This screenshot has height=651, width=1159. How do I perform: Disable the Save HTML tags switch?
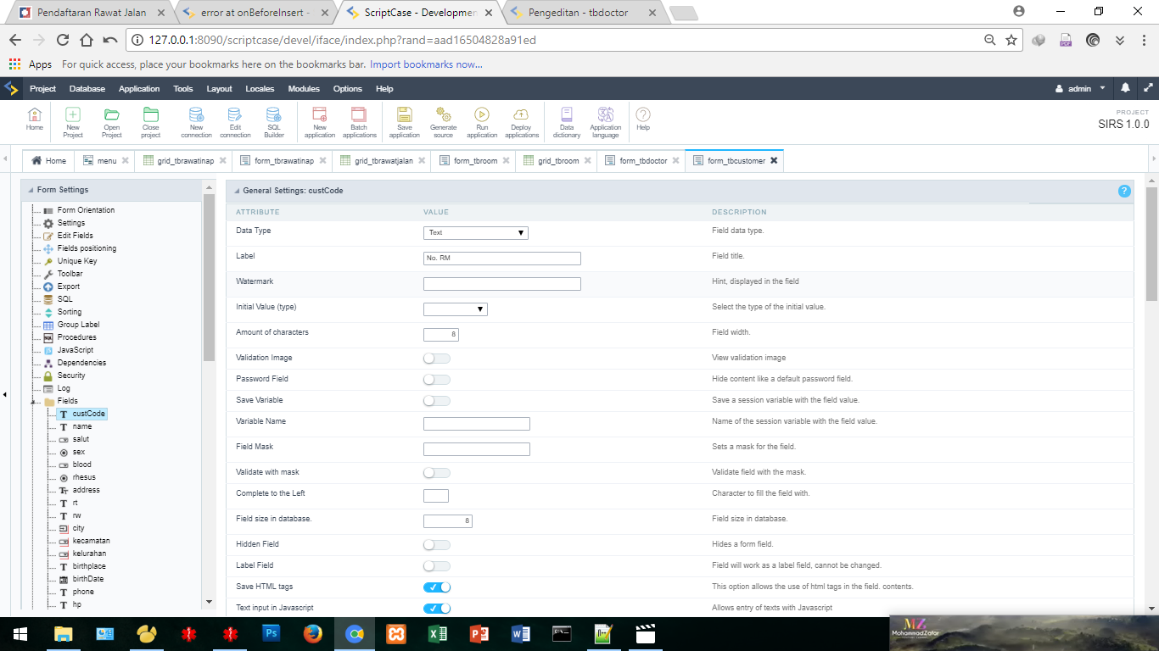click(437, 587)
